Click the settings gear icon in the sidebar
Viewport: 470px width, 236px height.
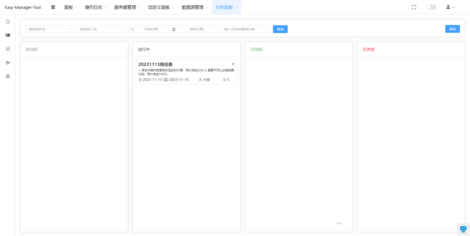point(7,76)
